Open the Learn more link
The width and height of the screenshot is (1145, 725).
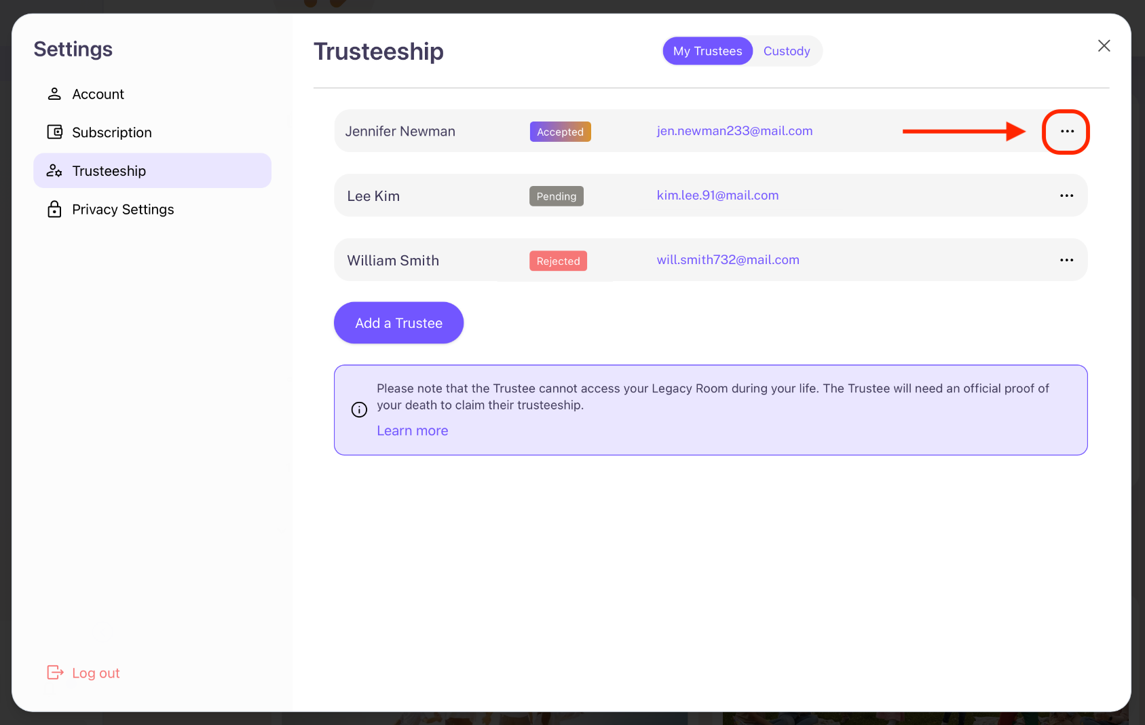413,430
